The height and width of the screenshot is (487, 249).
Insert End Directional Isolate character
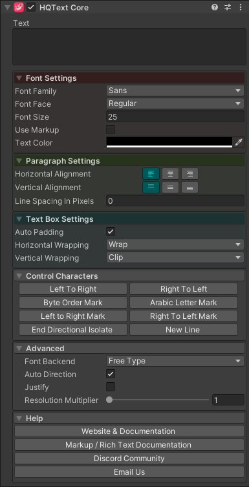pos(73,330)
